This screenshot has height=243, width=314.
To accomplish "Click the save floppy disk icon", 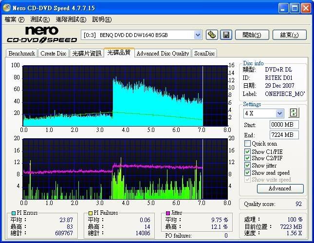I will click(x=226, y=35).
